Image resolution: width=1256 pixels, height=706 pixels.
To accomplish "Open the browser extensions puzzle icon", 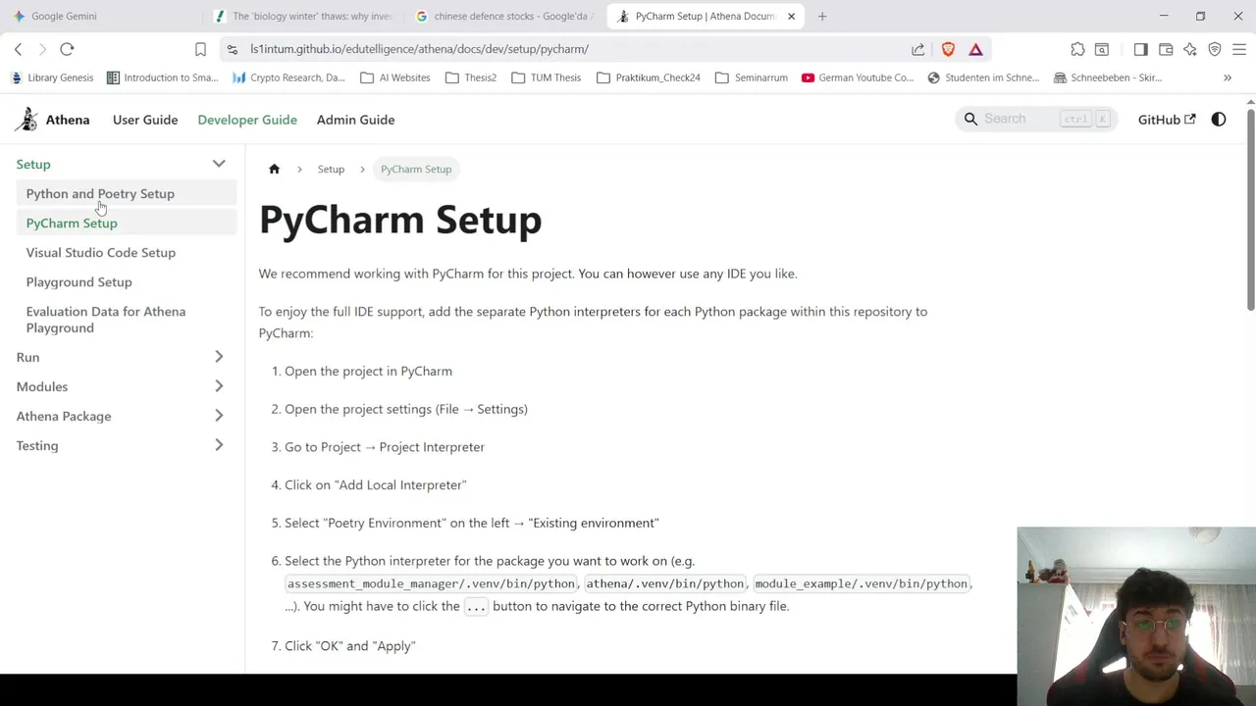I will 1077,49.
